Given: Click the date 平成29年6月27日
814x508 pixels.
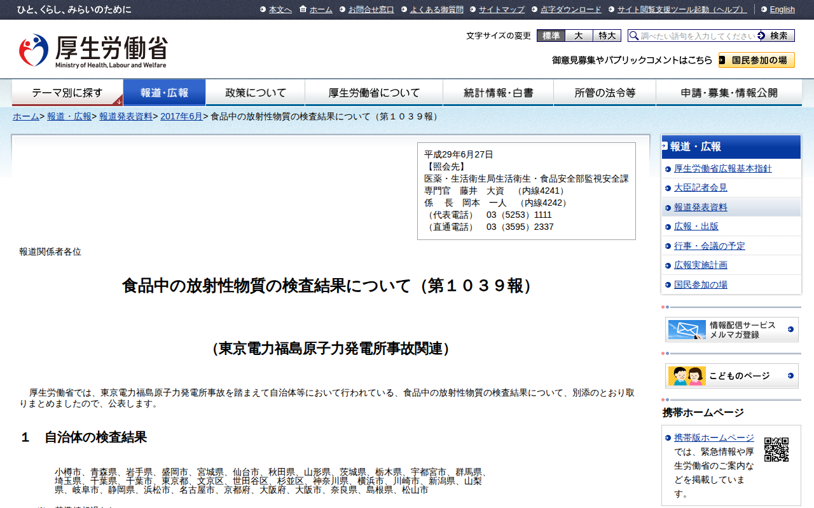Looking at the screenshot, I should 459,154.
